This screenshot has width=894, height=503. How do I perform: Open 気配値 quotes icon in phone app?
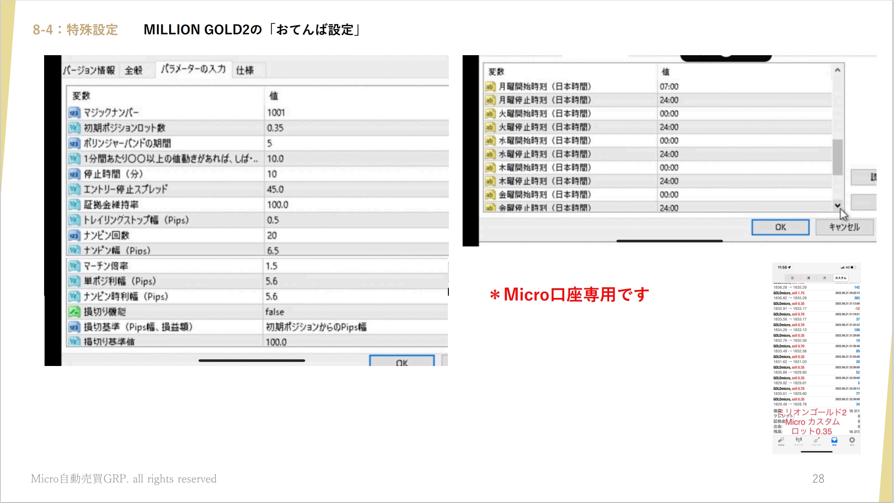click(x=781, y=441)
